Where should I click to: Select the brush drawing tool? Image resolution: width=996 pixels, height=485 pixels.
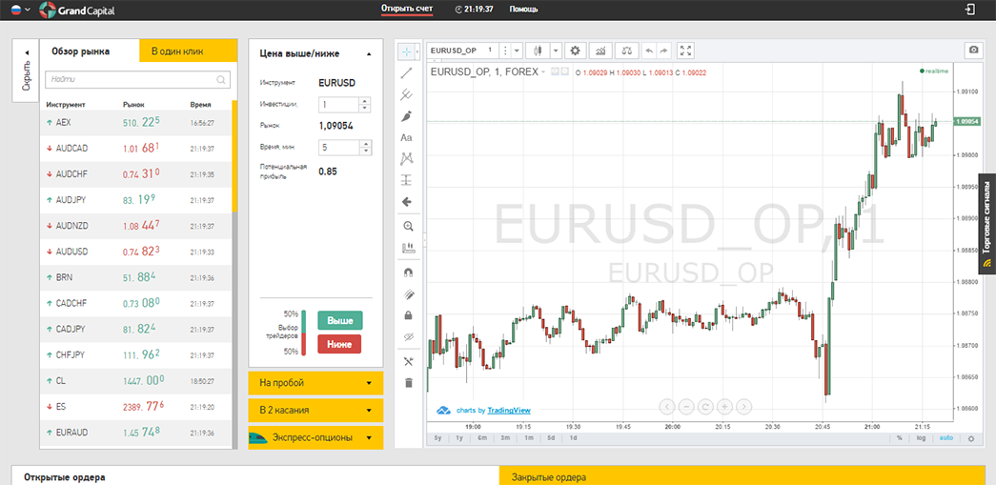(407, 116)
